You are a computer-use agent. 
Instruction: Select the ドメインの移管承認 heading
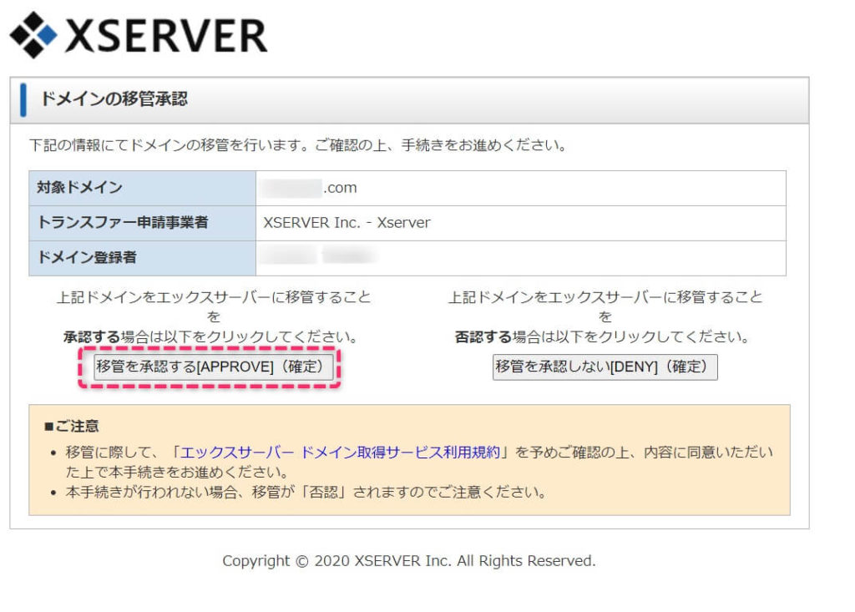(x=114, y=99)
